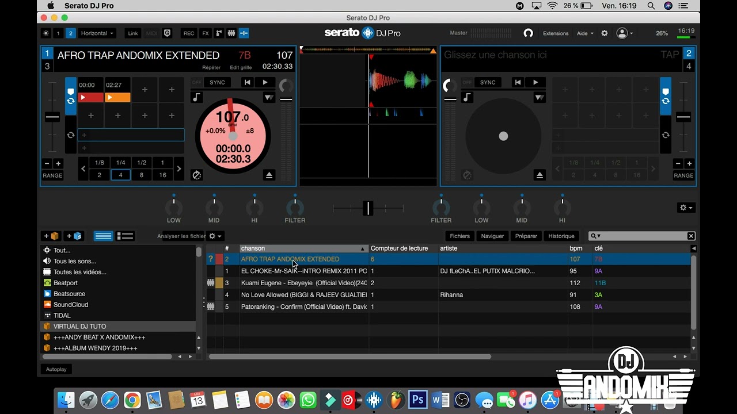
Task: Open the Historique tab
Action: coord(561,236)
